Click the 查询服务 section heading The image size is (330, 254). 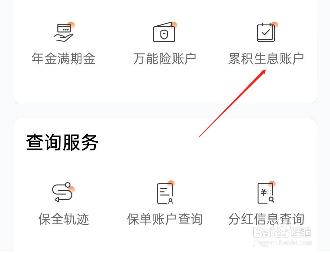62,142
